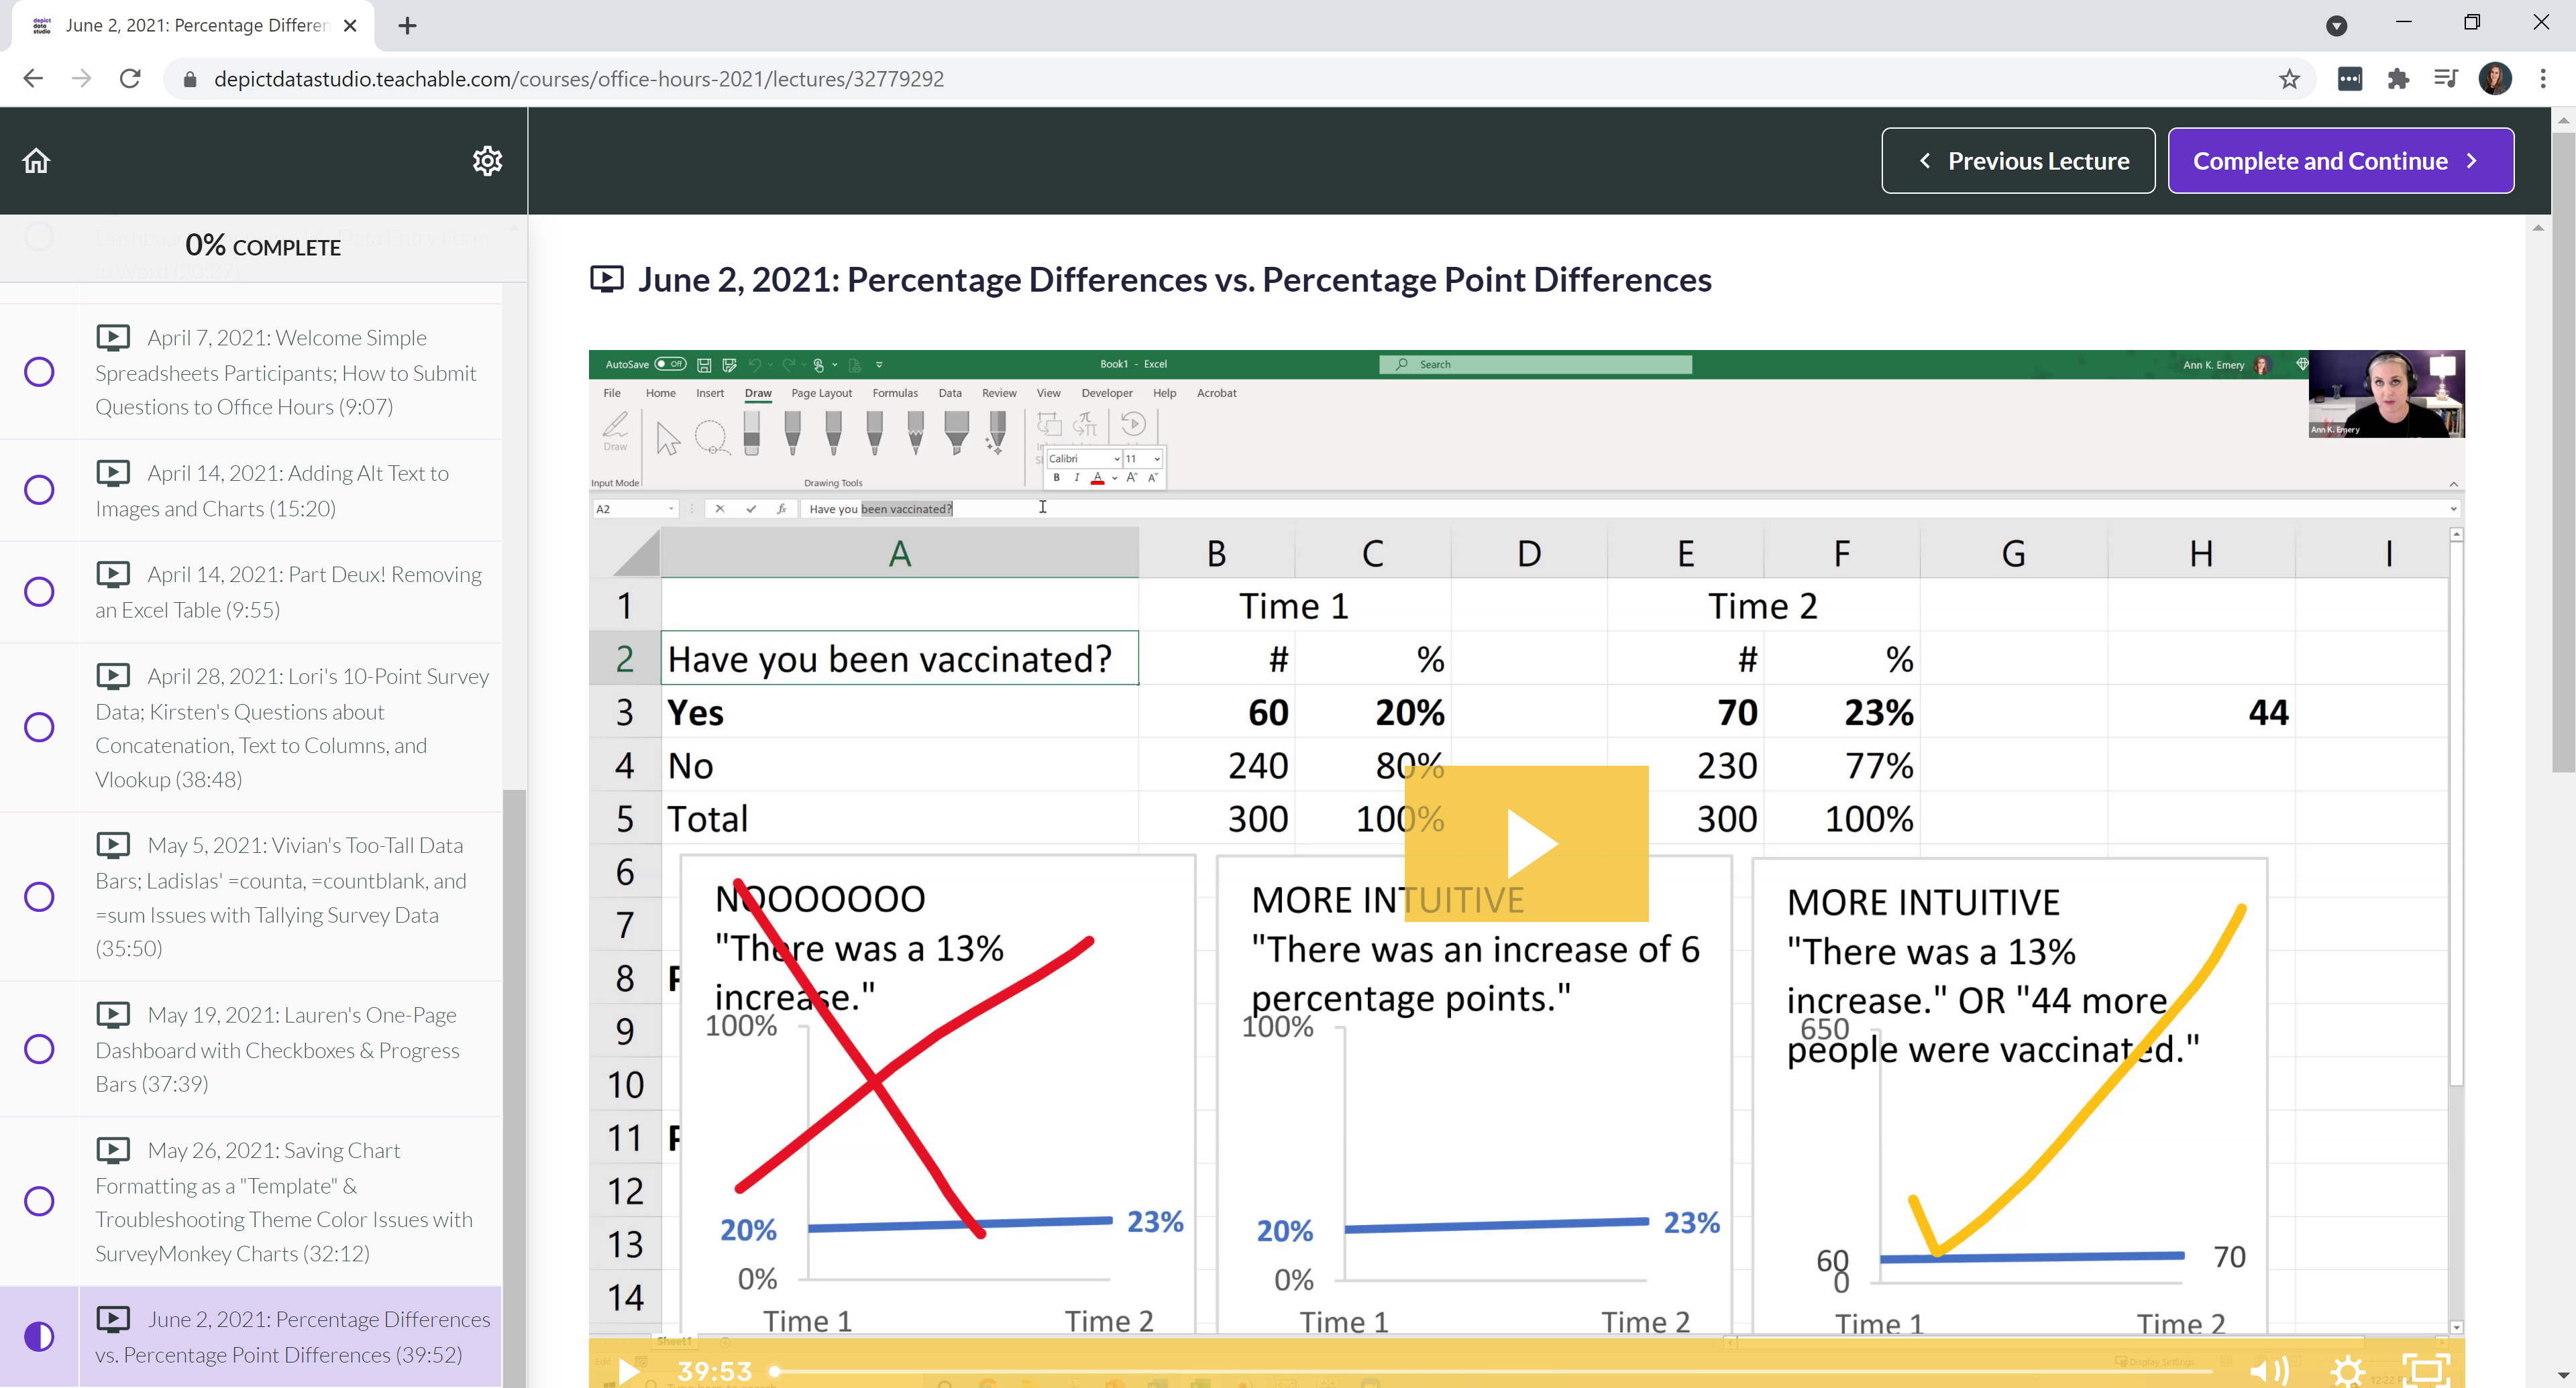The image size is (2576, 1388).
Task: Bookmark this page with the star
Action: coord(2290,79)
